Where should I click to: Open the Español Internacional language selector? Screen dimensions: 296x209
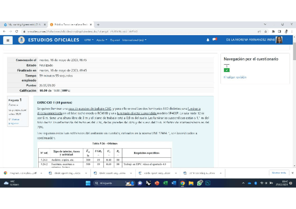click(x=128, y=40)
